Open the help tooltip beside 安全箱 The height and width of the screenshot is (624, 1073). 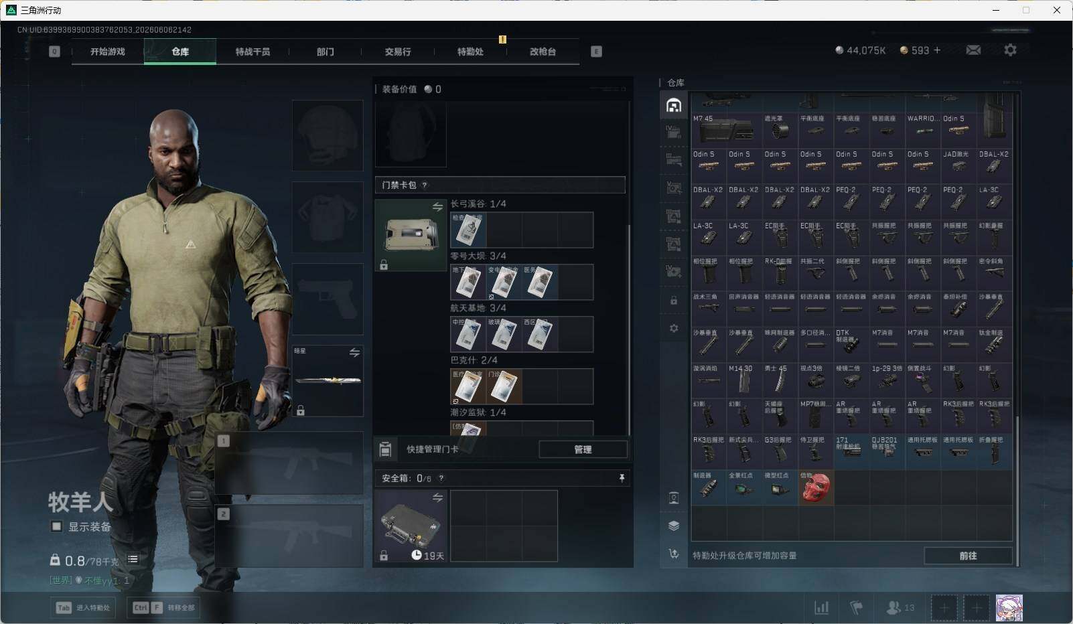tap(441, 478)
